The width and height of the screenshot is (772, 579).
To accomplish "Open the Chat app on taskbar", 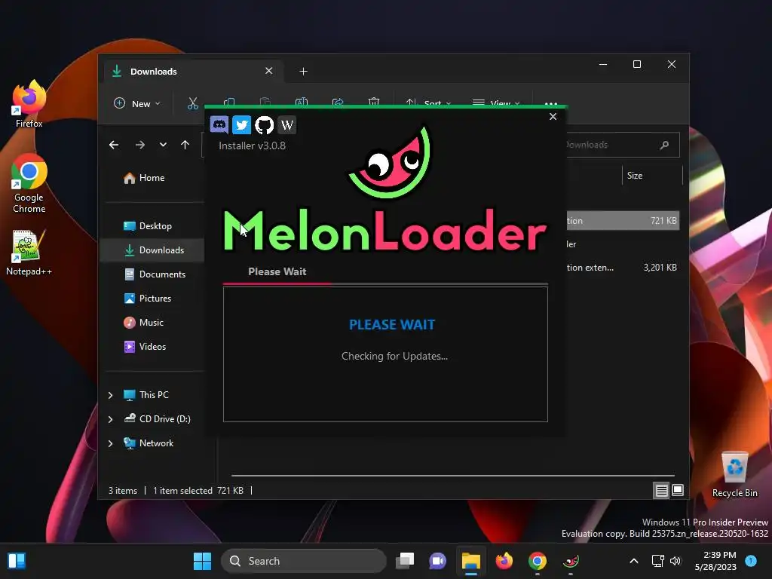I will point(438,561).
